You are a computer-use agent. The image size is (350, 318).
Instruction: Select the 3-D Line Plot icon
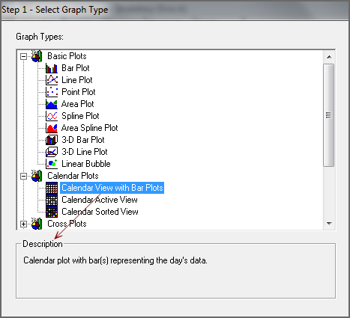click(x=52, y=152)
